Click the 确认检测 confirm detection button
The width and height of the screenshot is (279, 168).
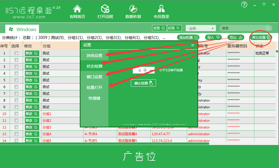click(x=143, y=83)
